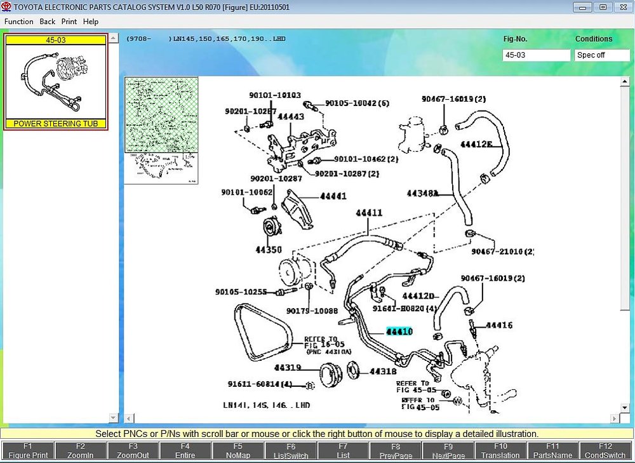Select highlighted part number 44410 in diagram
Image resolution: width=635 pixels, height=463 pixels.
tap(399, 332)
